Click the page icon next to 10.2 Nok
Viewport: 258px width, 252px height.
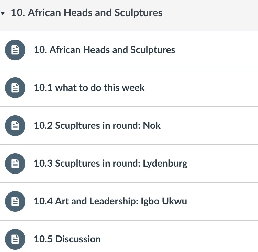pyautogui.click(x=15, y=126)
